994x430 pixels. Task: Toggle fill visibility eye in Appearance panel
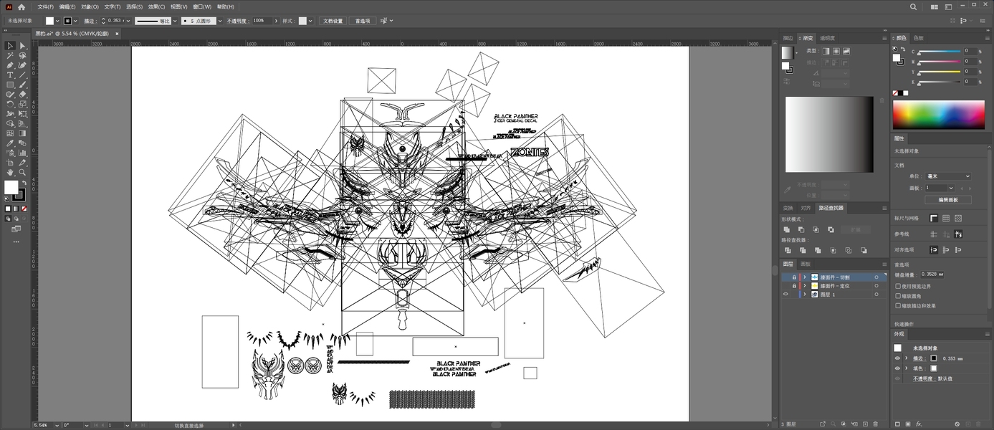[897, 368]
